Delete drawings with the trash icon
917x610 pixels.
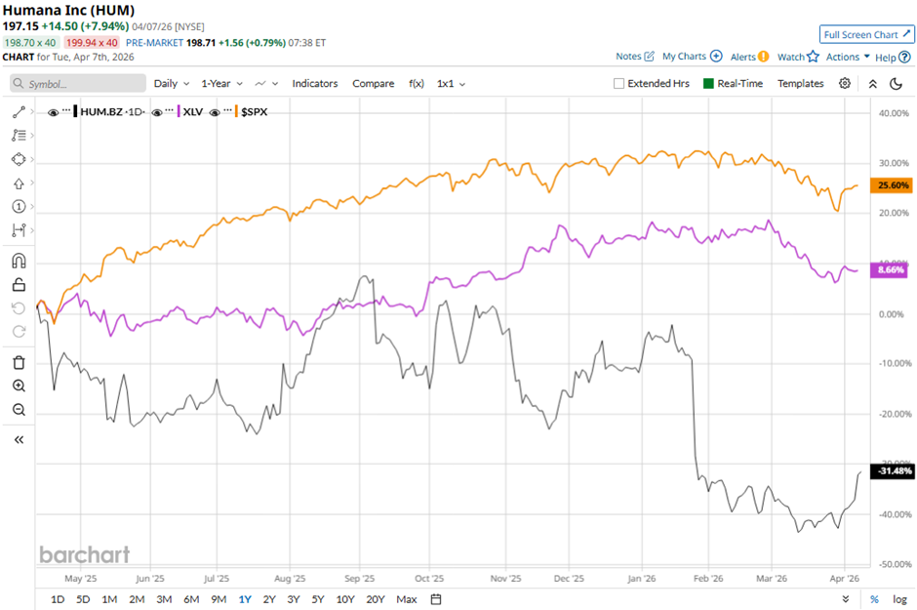coord(19,362)
